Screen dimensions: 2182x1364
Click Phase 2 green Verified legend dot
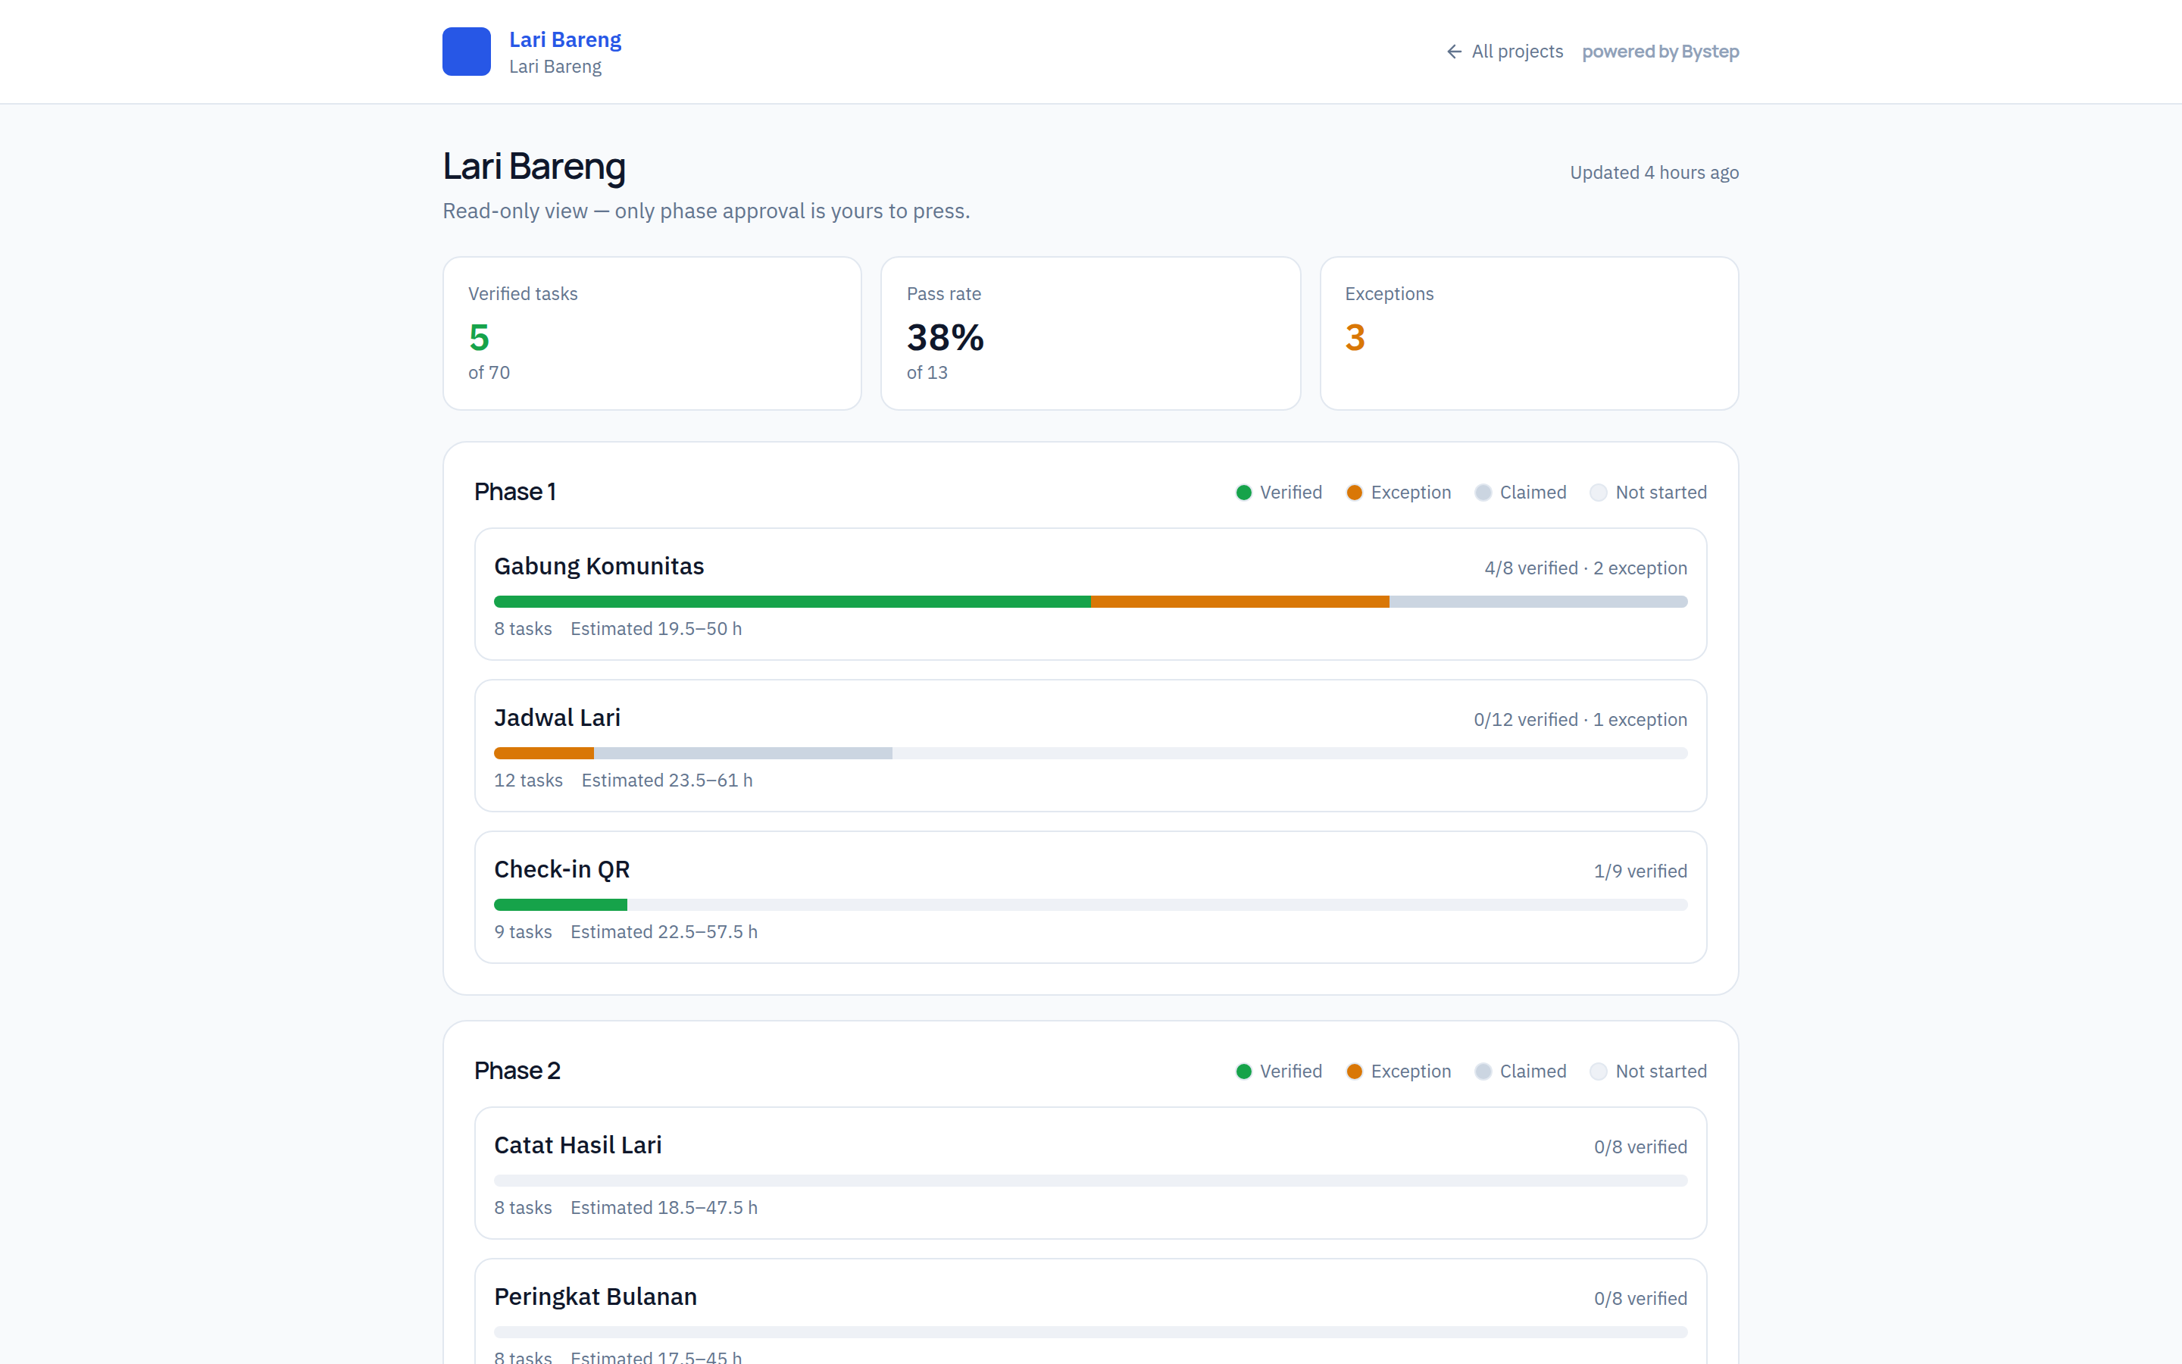point(1243,1071)
